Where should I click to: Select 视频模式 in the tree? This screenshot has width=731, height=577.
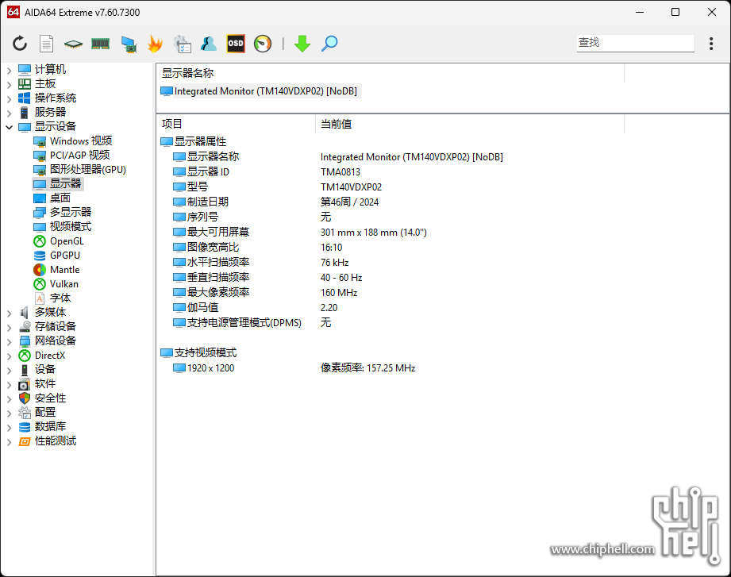[x=63, y=226]
